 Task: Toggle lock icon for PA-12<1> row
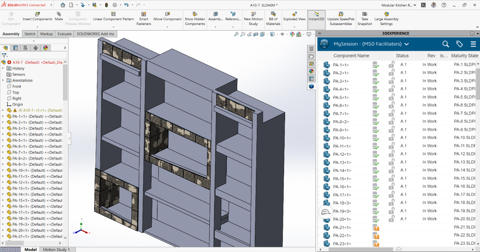[x=392, y=154]
